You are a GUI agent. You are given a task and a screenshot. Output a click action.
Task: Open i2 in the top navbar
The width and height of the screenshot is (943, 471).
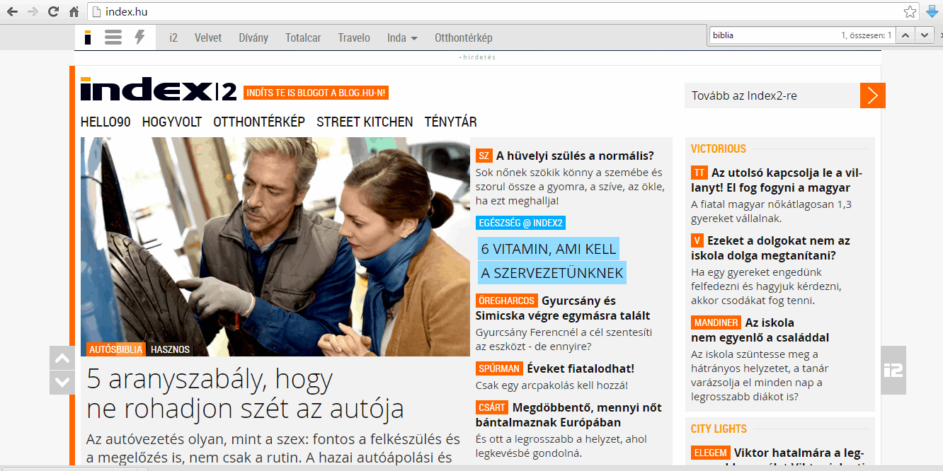tap(173, 37)
